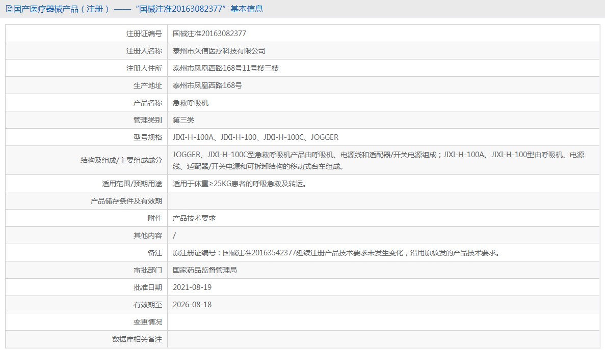Viewport: 605px width, 353px height.
Task: Select address 泰州市凤凰西路168号11号楼三楼
Action: coord(226,68)
